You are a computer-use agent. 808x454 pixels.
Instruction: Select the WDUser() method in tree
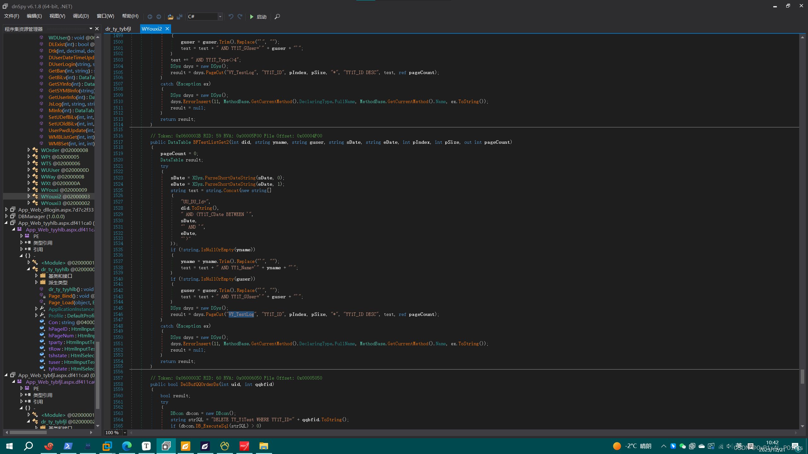point(71,38)
